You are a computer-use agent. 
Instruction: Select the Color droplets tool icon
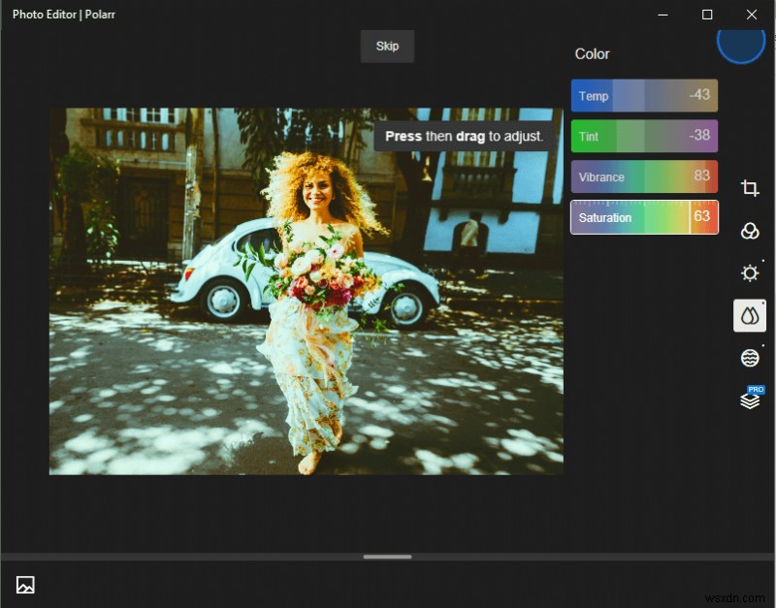pyautogui.click(x=749, y=316)
